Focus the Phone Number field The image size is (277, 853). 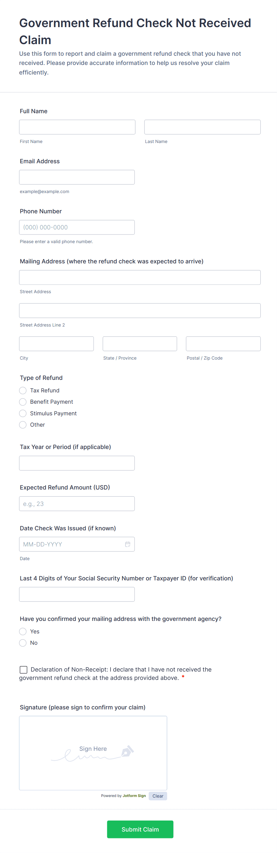click(x=77, y=227)
